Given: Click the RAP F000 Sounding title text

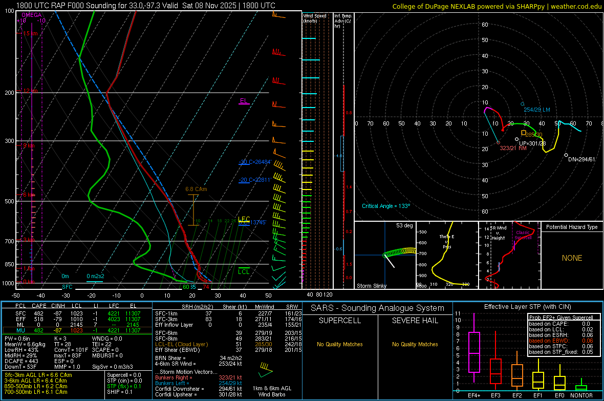Looking at the screenshot, I should pyautogui.click(x=145, y=6).
